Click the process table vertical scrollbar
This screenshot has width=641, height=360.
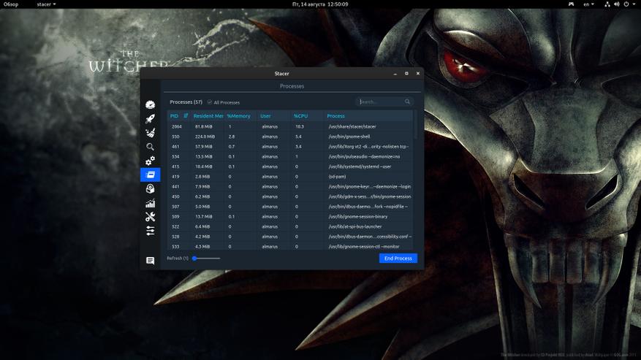(415, 124)
